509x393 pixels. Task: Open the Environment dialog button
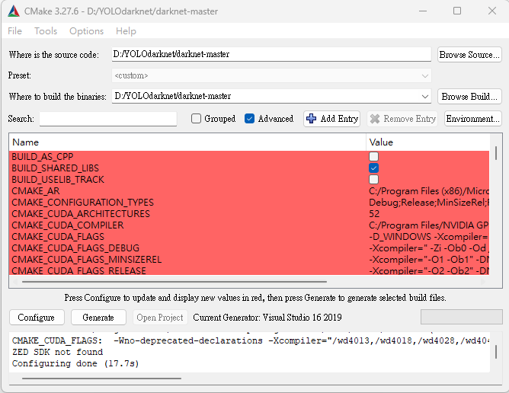[472, 119]
